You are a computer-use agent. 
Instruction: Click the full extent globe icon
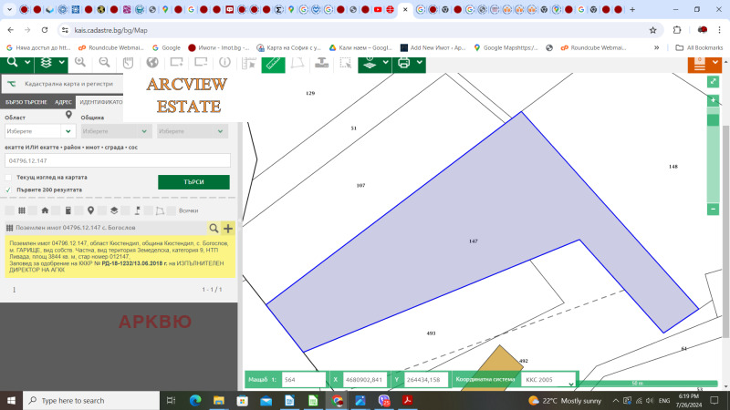[x=152, y=63]
